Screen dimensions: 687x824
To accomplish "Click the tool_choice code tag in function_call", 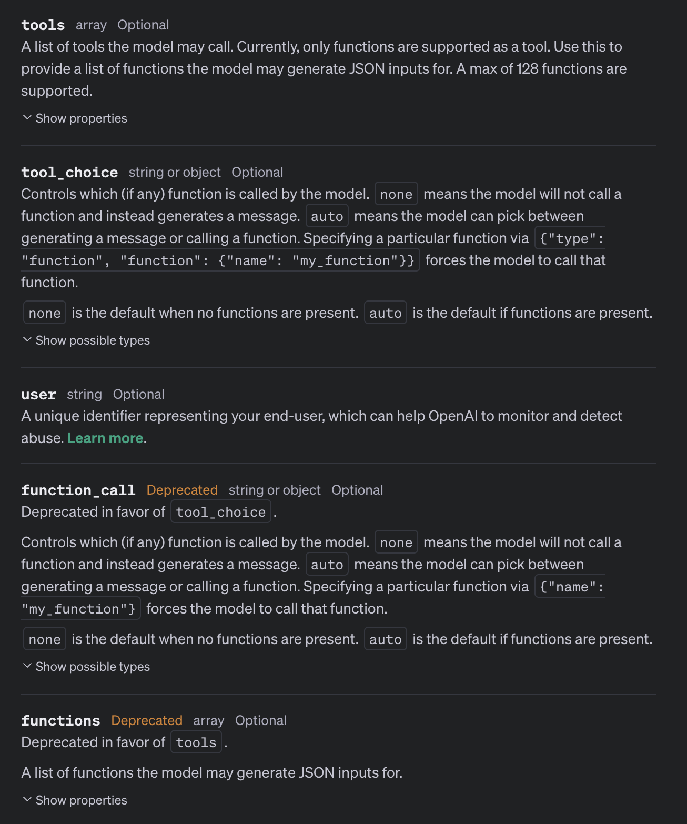I will [221, 512].
